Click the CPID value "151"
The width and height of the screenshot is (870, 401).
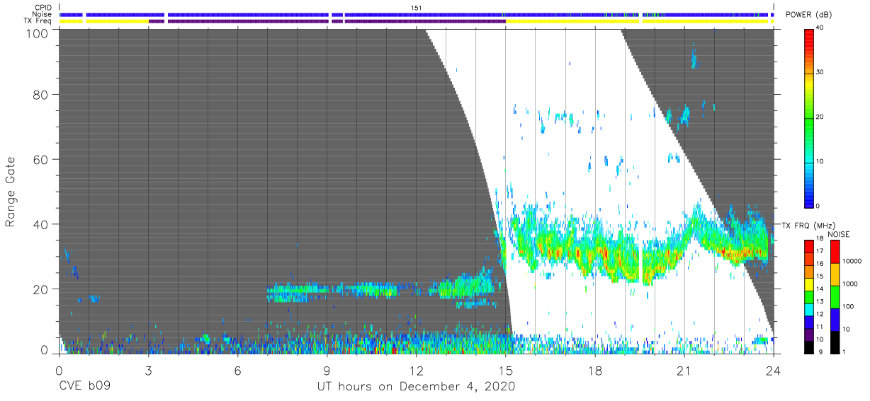416,8
